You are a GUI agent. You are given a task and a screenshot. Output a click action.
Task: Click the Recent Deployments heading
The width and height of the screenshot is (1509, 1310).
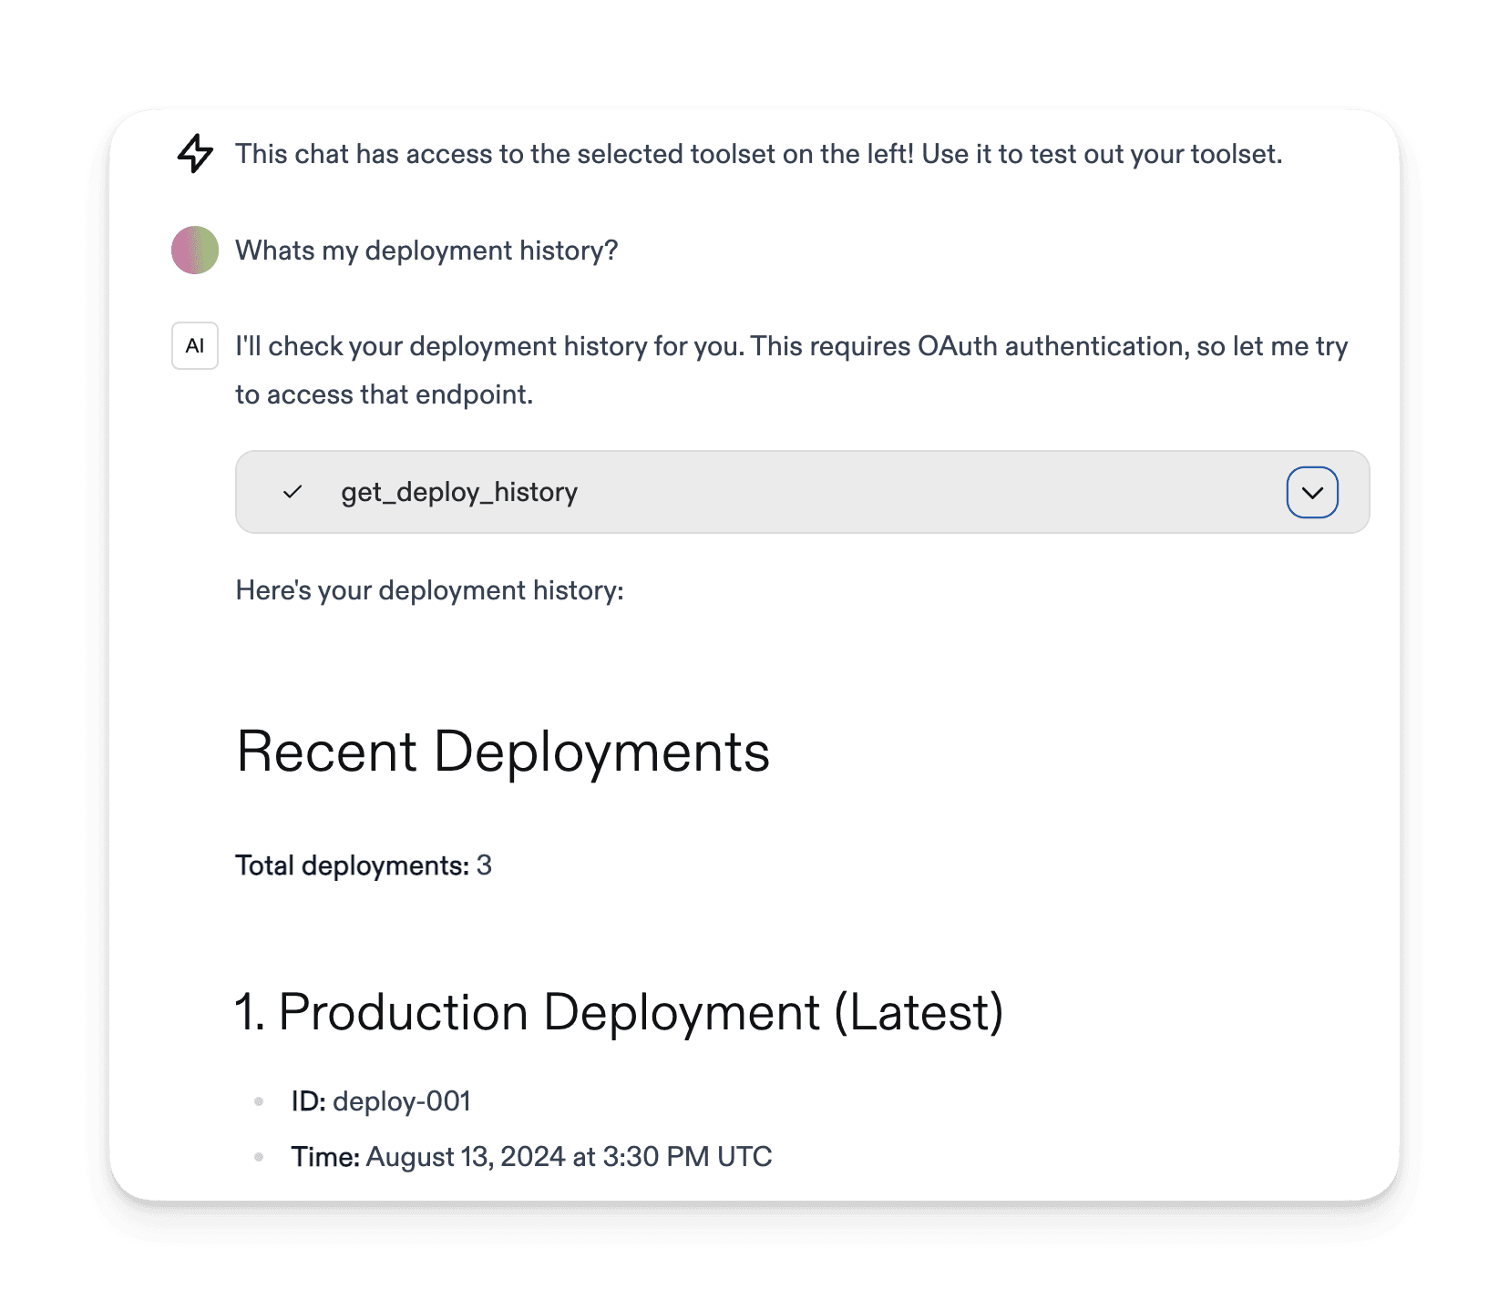503,752
